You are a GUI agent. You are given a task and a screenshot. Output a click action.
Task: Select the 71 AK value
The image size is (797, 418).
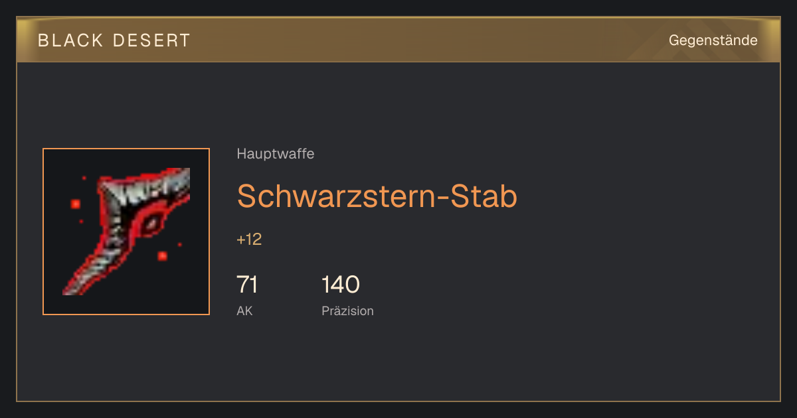(x=247, y=285)
